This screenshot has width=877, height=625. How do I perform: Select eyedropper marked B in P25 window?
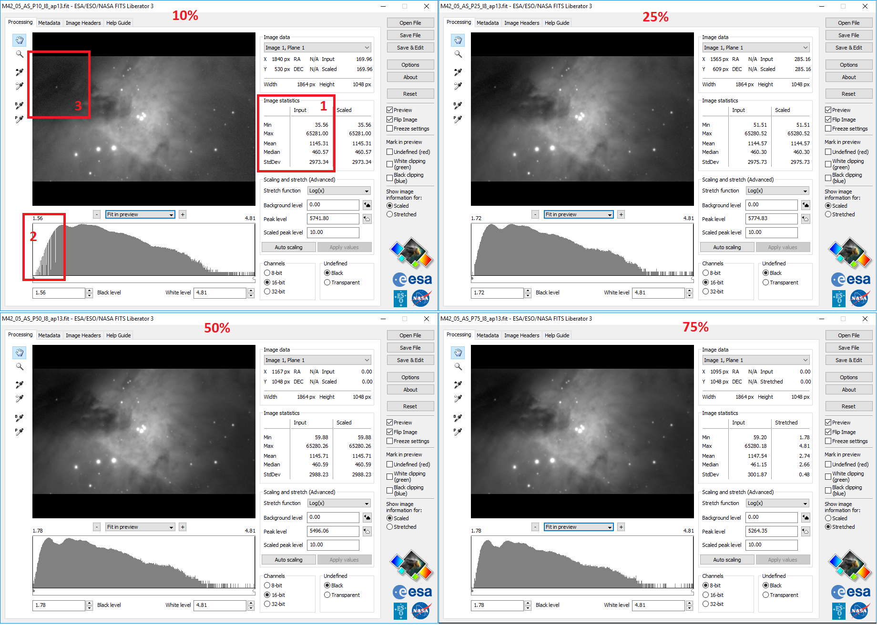point(458,105)
